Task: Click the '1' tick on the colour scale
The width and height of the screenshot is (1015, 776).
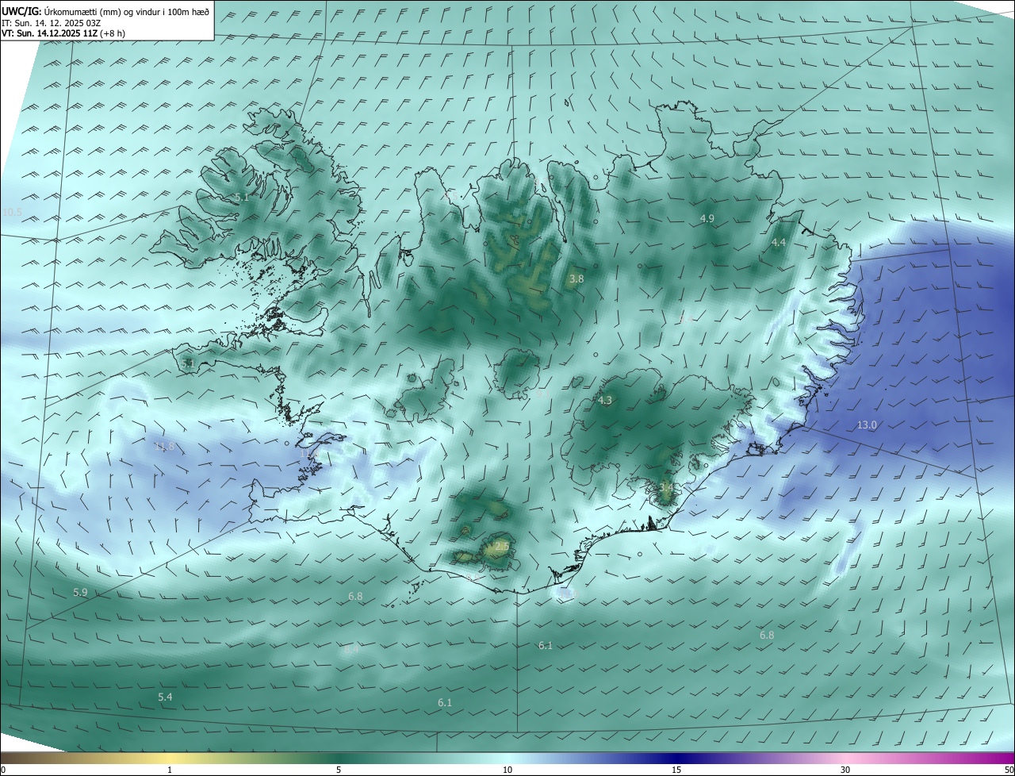Action: coord(170,770)
